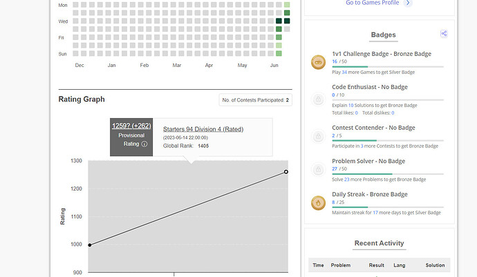The width and height of the screenshot is (477, 277).
Task: Click the 1259? (+262) rating link
Action: pyautogui.click(x=131, y=126)
